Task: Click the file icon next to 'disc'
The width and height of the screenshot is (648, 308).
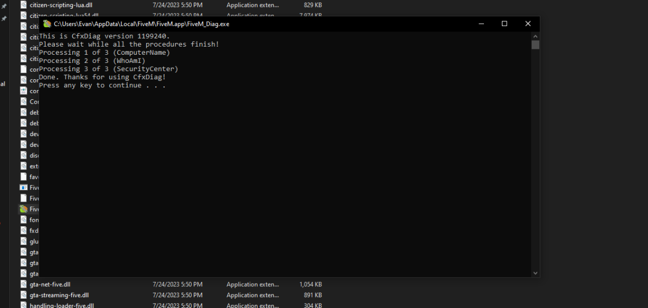Action: pos(23,156)
